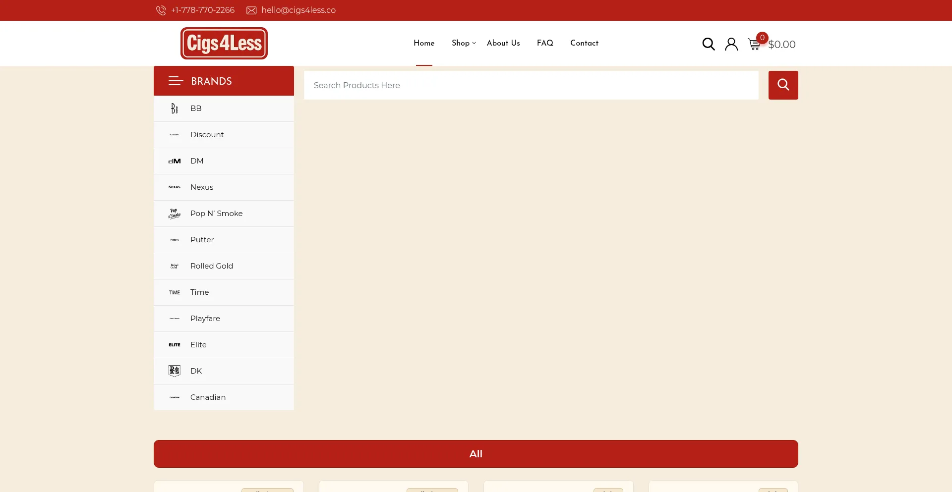
Task: Open the DM brand link
Action: click(x=197, y=161)
